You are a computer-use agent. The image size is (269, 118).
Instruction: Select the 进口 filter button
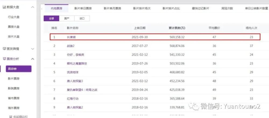click(x=82, y=19)
